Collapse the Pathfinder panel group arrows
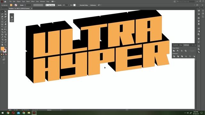The width and height of the screenshot is (205, 115). pos(193,45)
